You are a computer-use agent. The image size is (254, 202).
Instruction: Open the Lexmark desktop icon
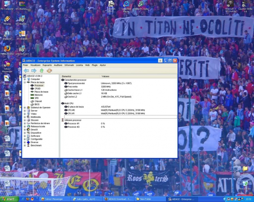point(111,6)
